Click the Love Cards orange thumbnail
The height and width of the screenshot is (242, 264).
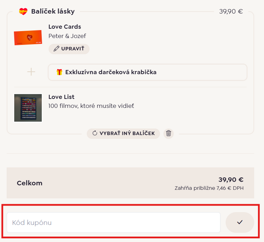(28, 38)
